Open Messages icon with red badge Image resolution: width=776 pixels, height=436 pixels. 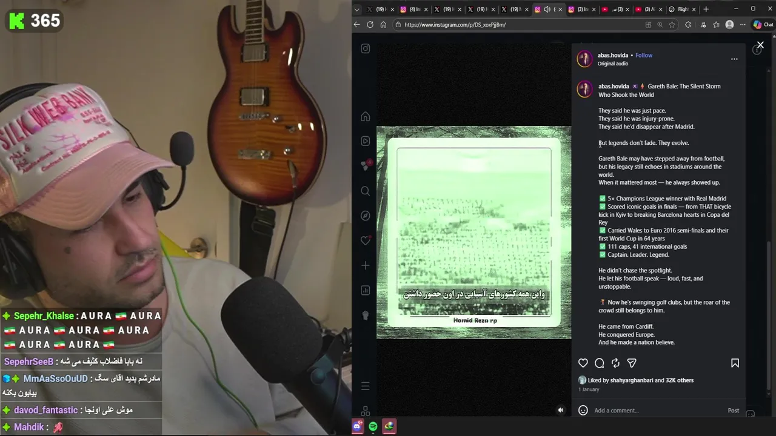click(366, 165)
